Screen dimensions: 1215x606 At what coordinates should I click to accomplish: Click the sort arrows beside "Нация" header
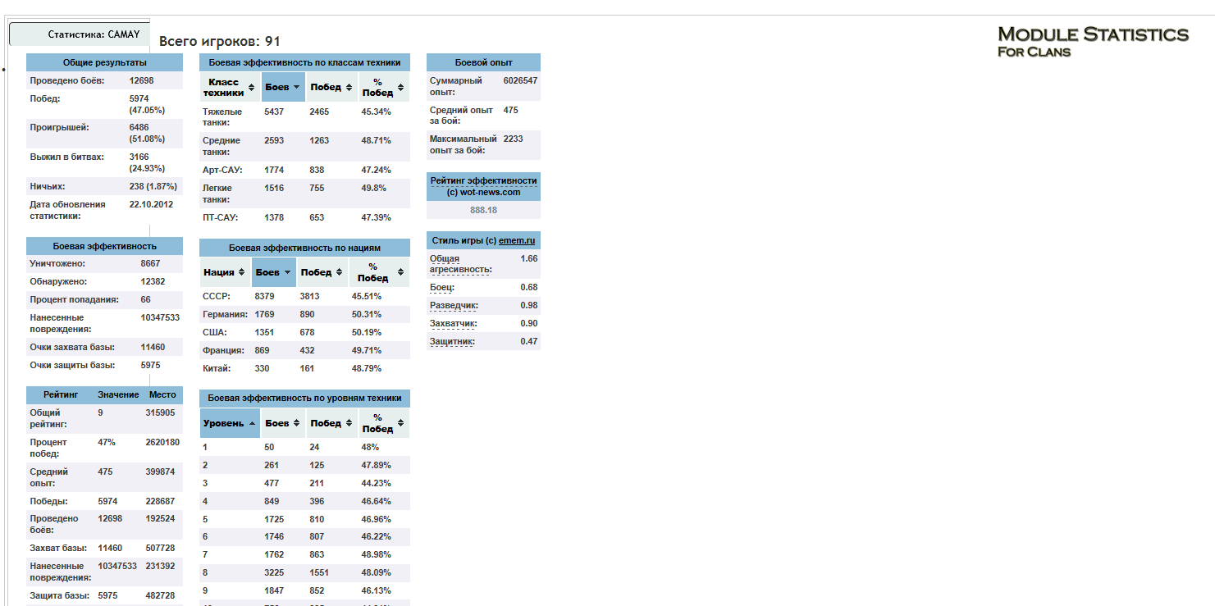point(242,272)
